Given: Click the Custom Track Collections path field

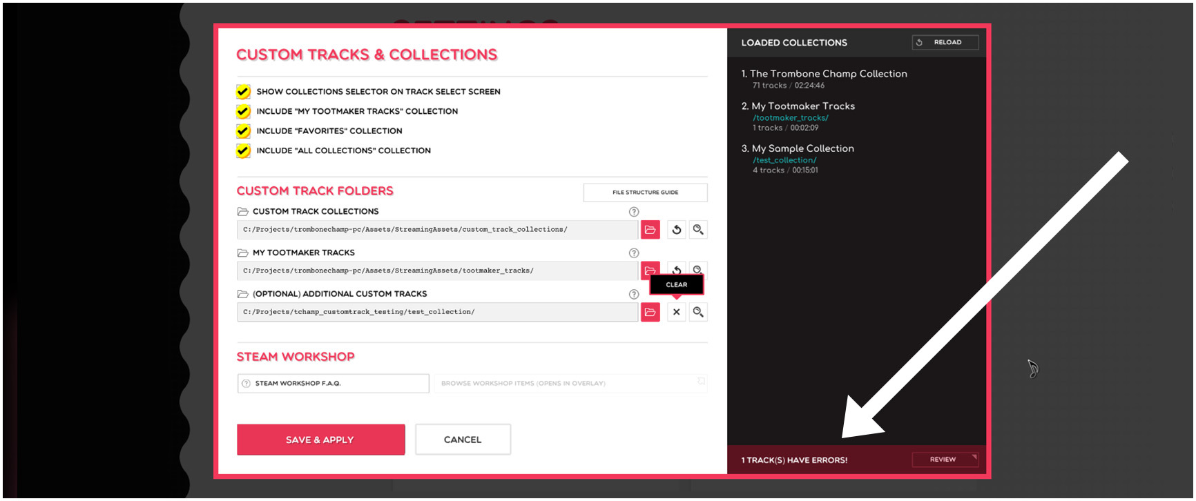Looking at the screenshot, I should point(438,230).
